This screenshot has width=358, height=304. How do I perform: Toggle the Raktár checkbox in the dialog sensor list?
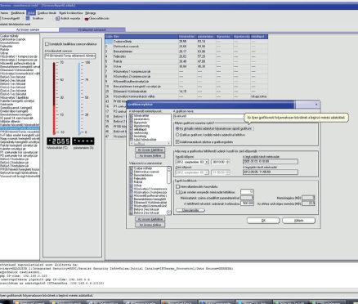click(132, 181)
